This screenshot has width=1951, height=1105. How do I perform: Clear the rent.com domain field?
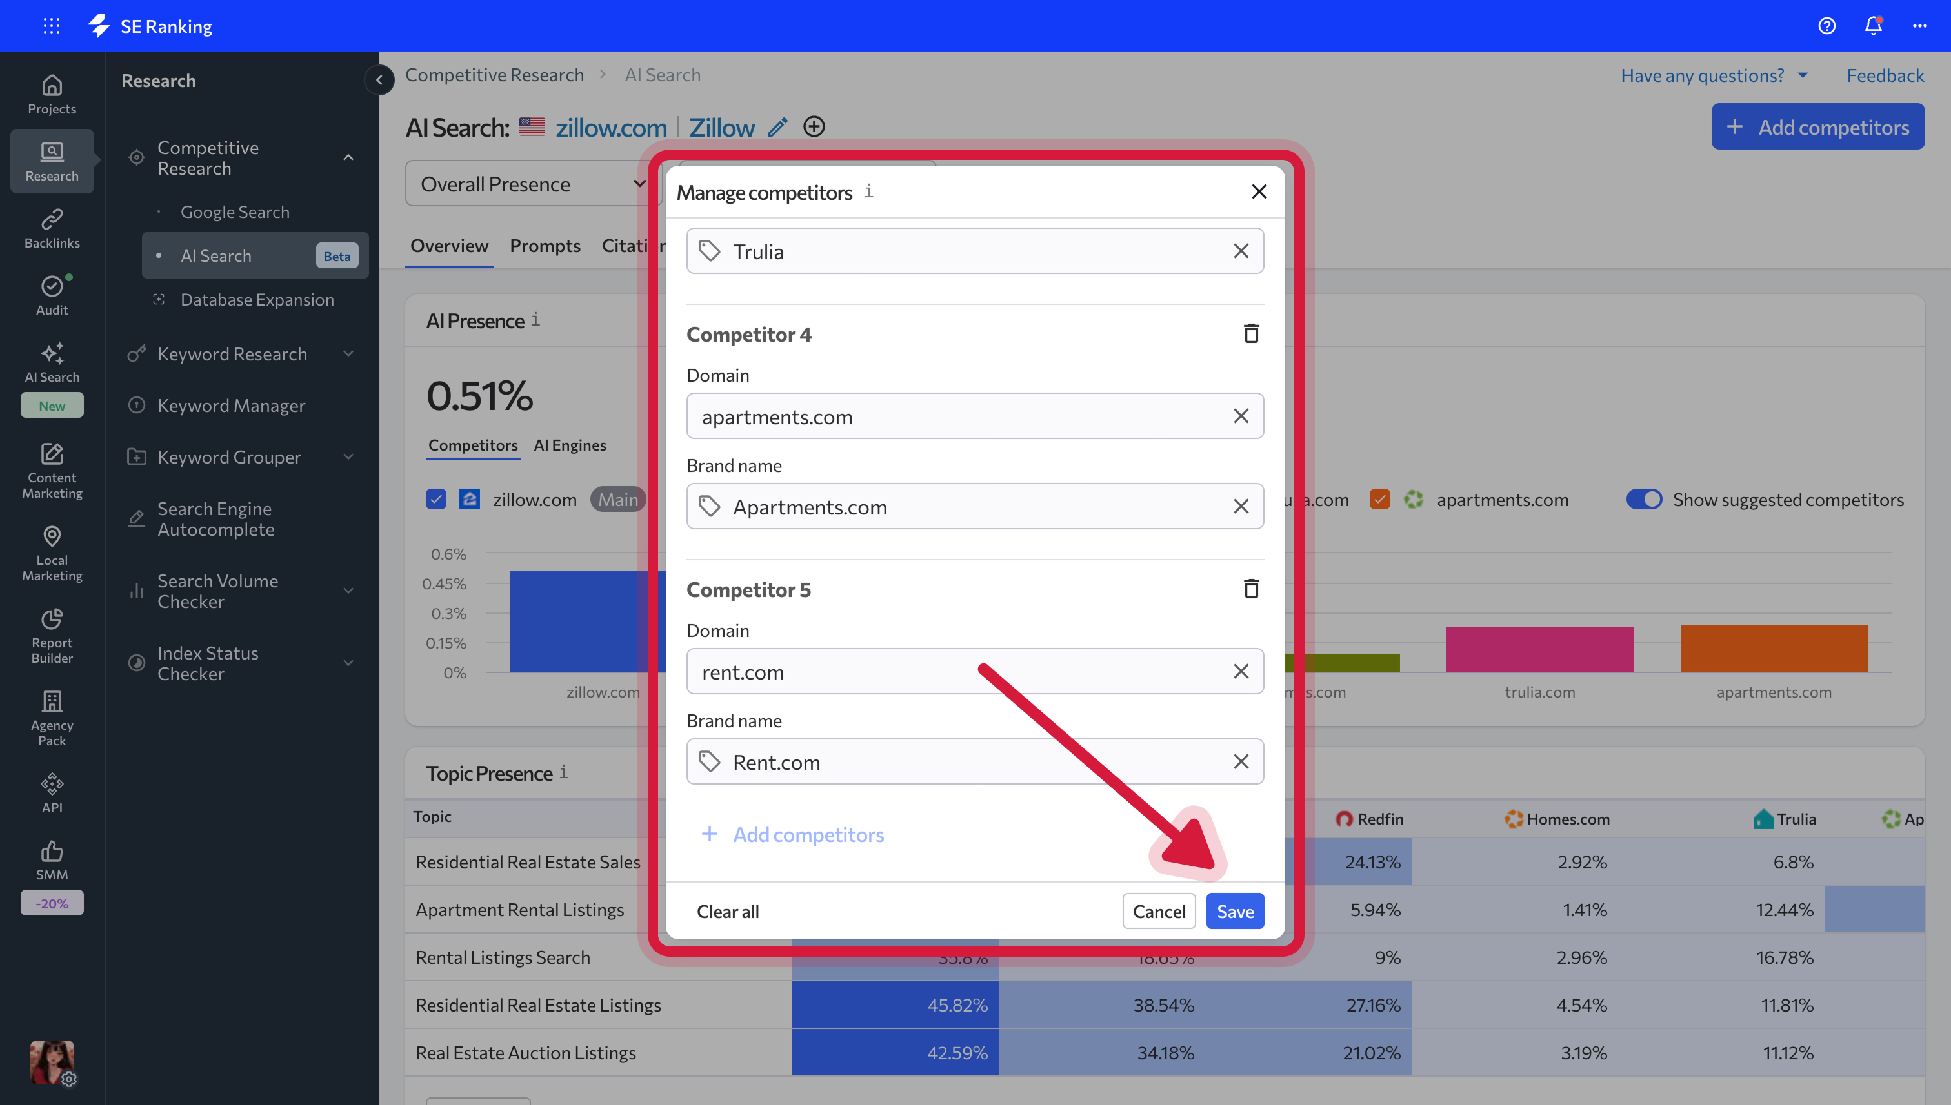(1241, 672)
